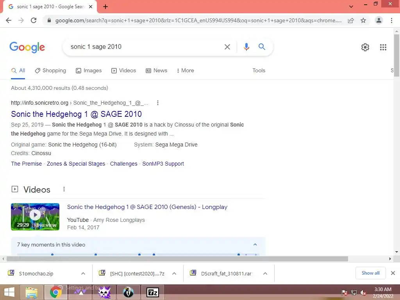Open the Challenges sitelink
Image resolution: width=400 pixels, height=300 pixels.
tap(123, 164)
